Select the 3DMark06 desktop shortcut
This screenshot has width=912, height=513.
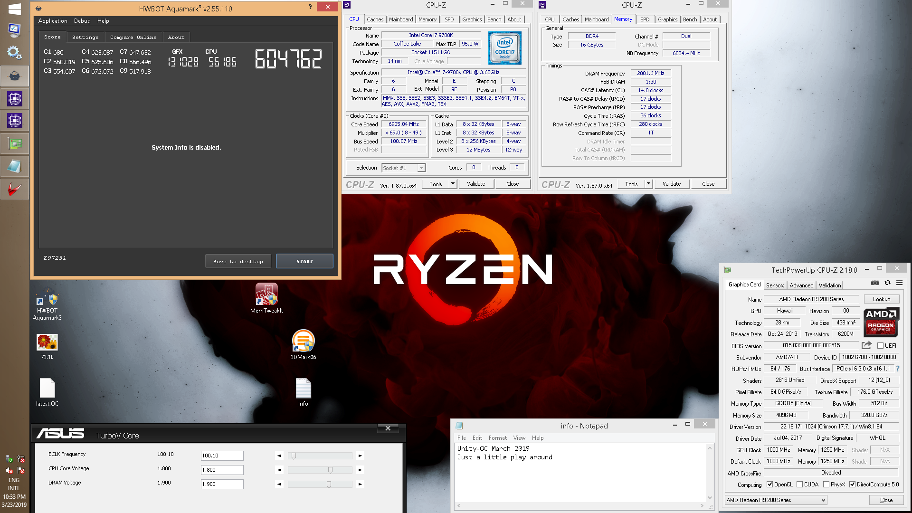(303, 345)
